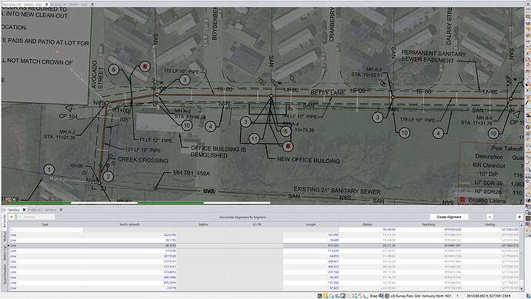The width and height of the screenshot is (531, 299).
Task: Switch to the 3D View (Y8 - FINISH - Site) tab
Action: [68, 5]
